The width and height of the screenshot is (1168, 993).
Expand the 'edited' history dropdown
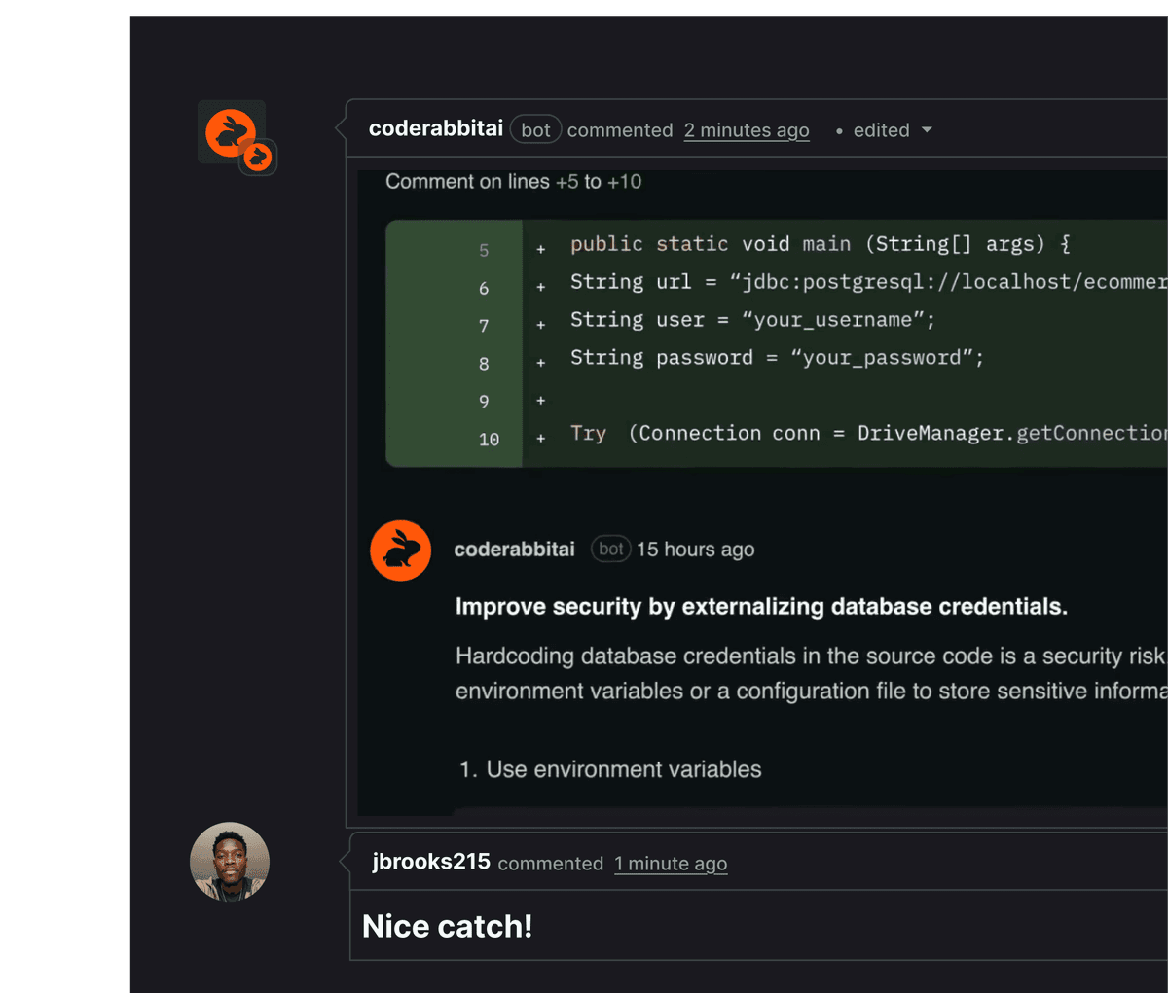pos(891,130)
